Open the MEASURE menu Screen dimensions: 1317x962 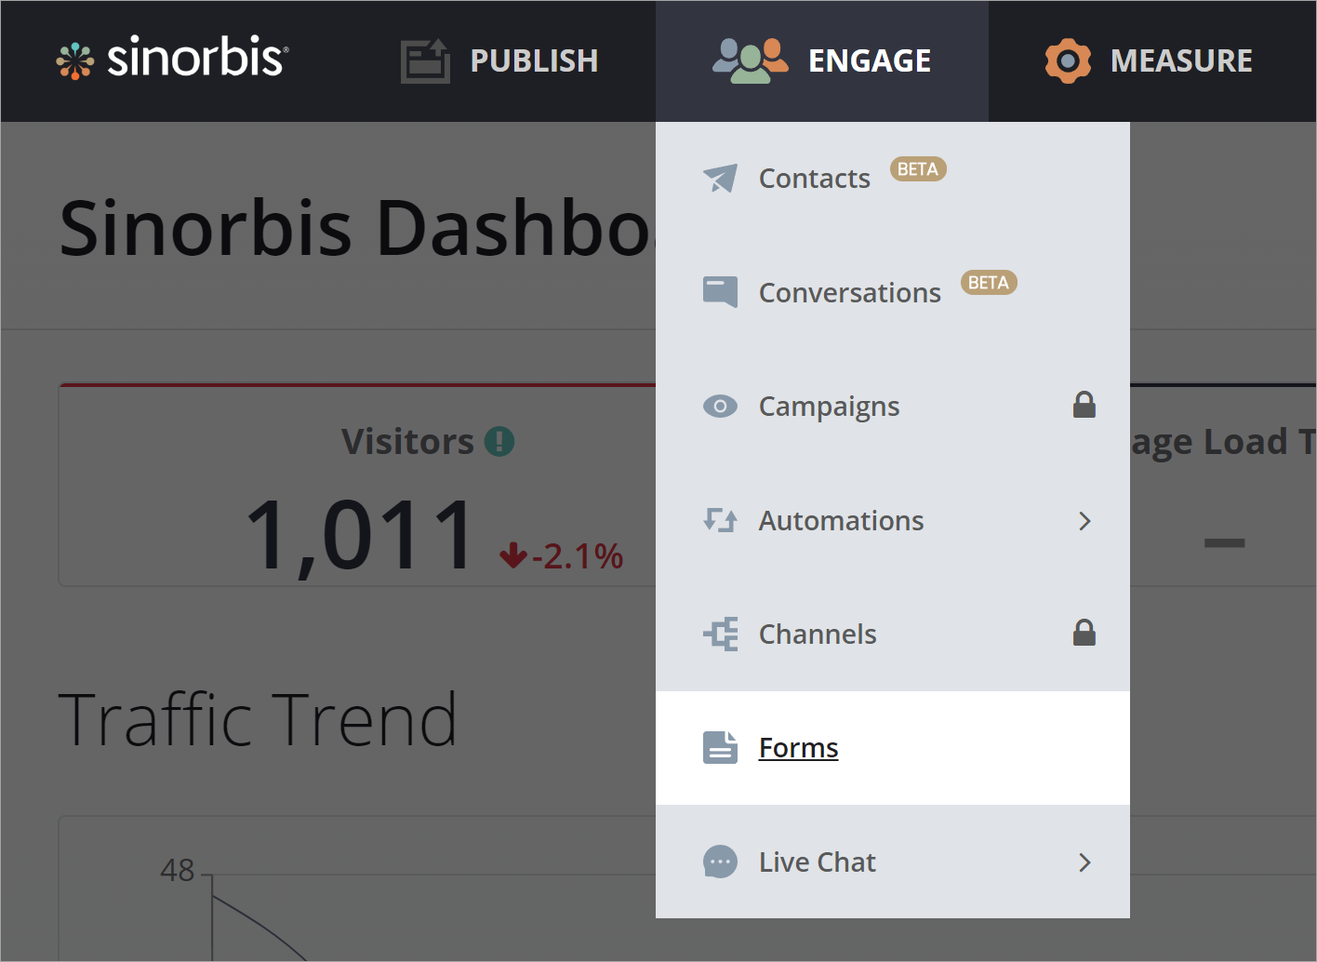pos(1181,61)
